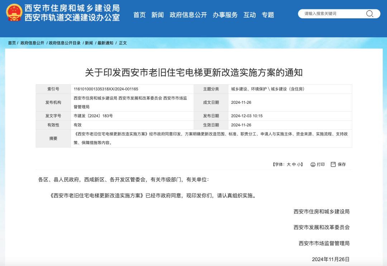Screen dimensions: 387x266
Task: Open the 首页 navigation menu item
Action: [139, 15]
